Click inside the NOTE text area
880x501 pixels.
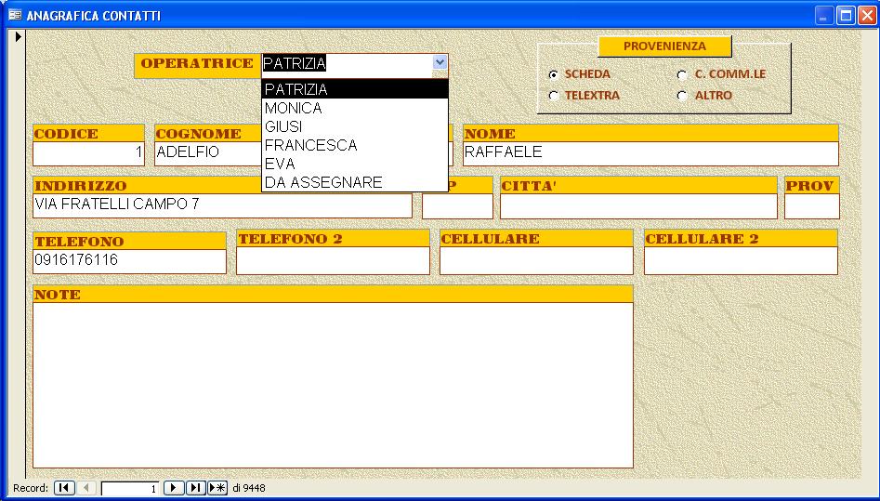(333, 385)
